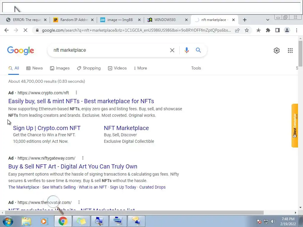Clear the search box text
Viewport: 303px width, 227px height.
point(172,50)
